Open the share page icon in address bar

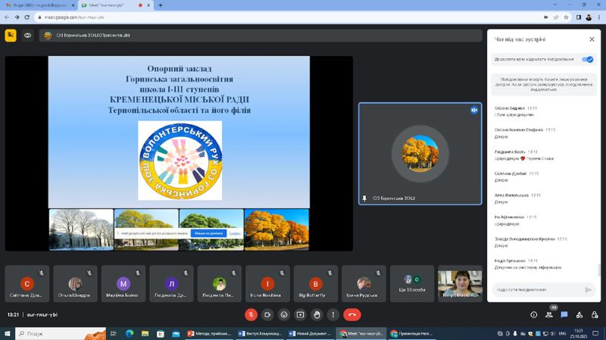[x=556, y=17]
